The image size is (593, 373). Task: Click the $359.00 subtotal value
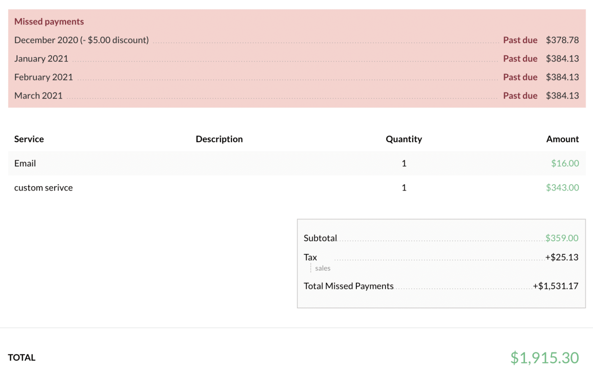561,238
